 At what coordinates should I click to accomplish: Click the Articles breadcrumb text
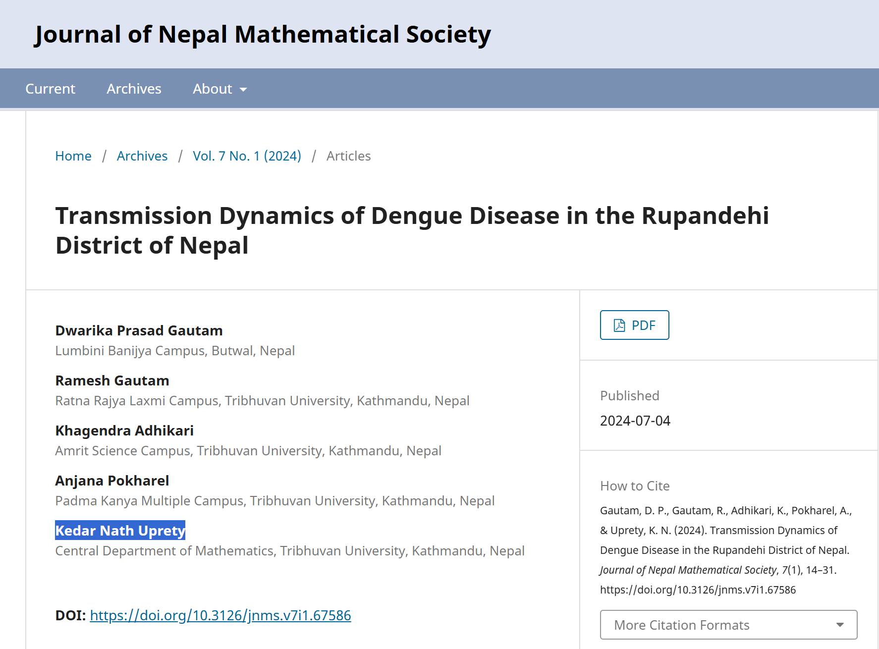[x=348, y=156]
